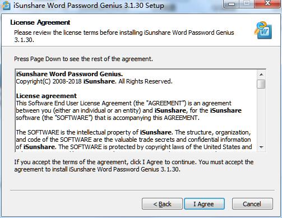This screenshot has width=282, height=218.
Task: Click the Copyright 2008-2018 line in license
Action: (x=94, y=81)
